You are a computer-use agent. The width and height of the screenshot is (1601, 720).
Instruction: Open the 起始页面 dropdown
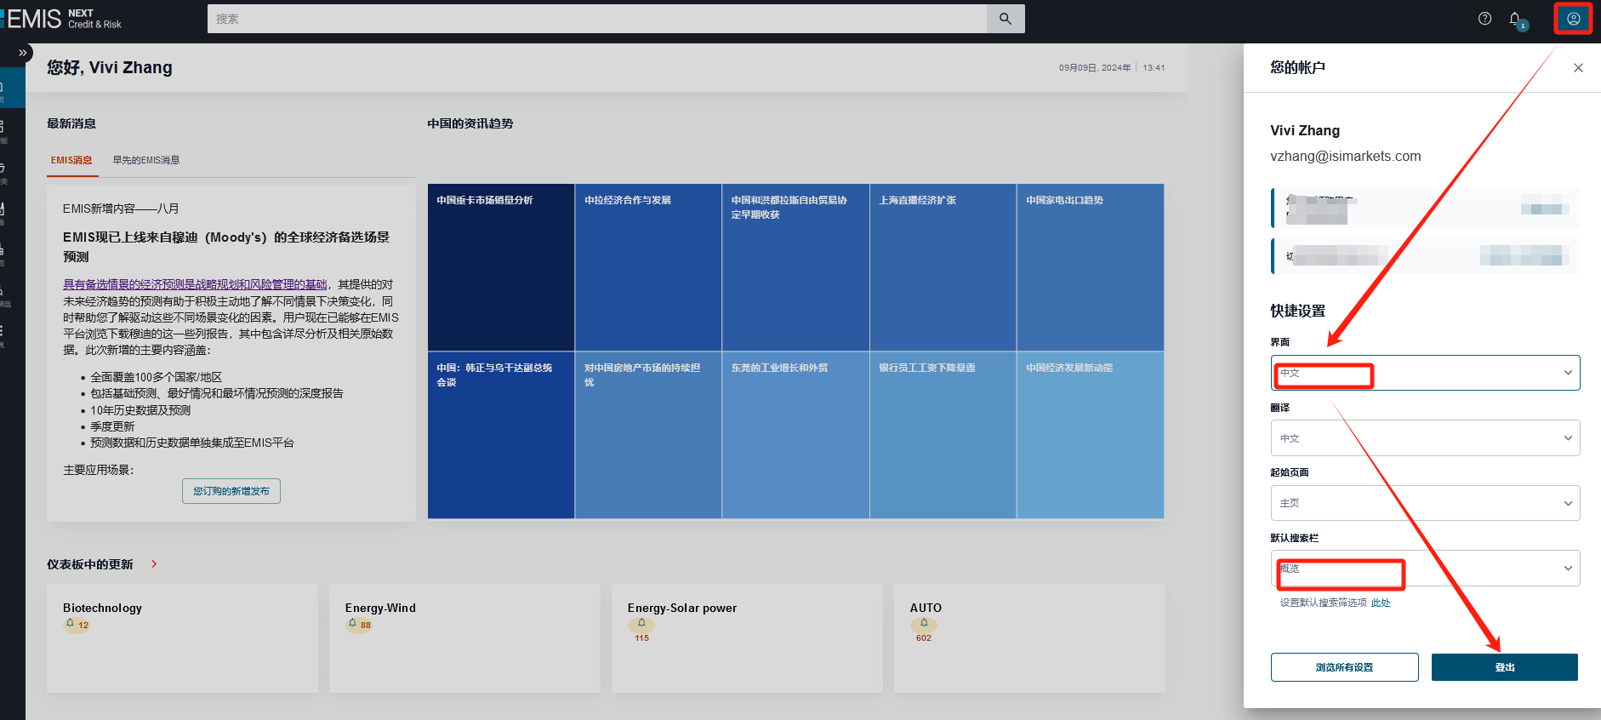[1425, 503]
